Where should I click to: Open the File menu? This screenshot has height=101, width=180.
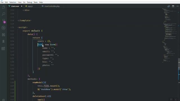pyautogui.click(x=2, y=2)
